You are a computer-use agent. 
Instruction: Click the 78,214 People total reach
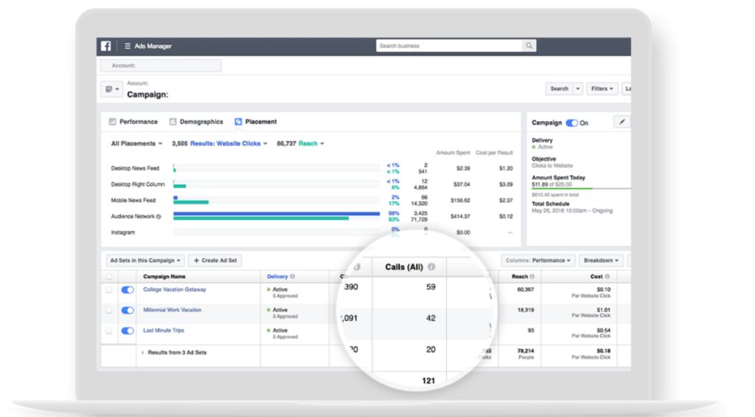point(525,354)
